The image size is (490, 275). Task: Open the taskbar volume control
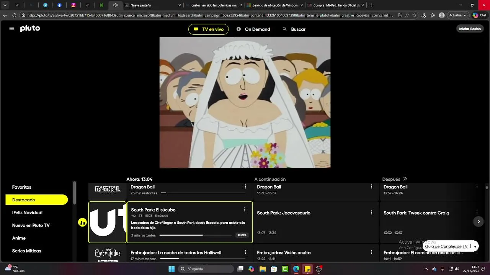tap(457, 269)
